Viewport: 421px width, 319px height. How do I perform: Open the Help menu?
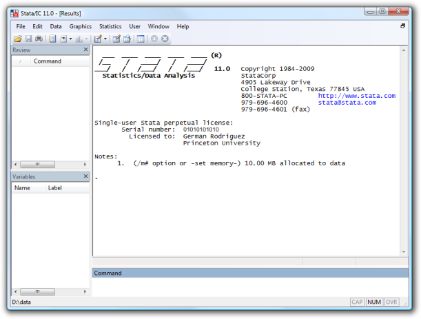183,26
